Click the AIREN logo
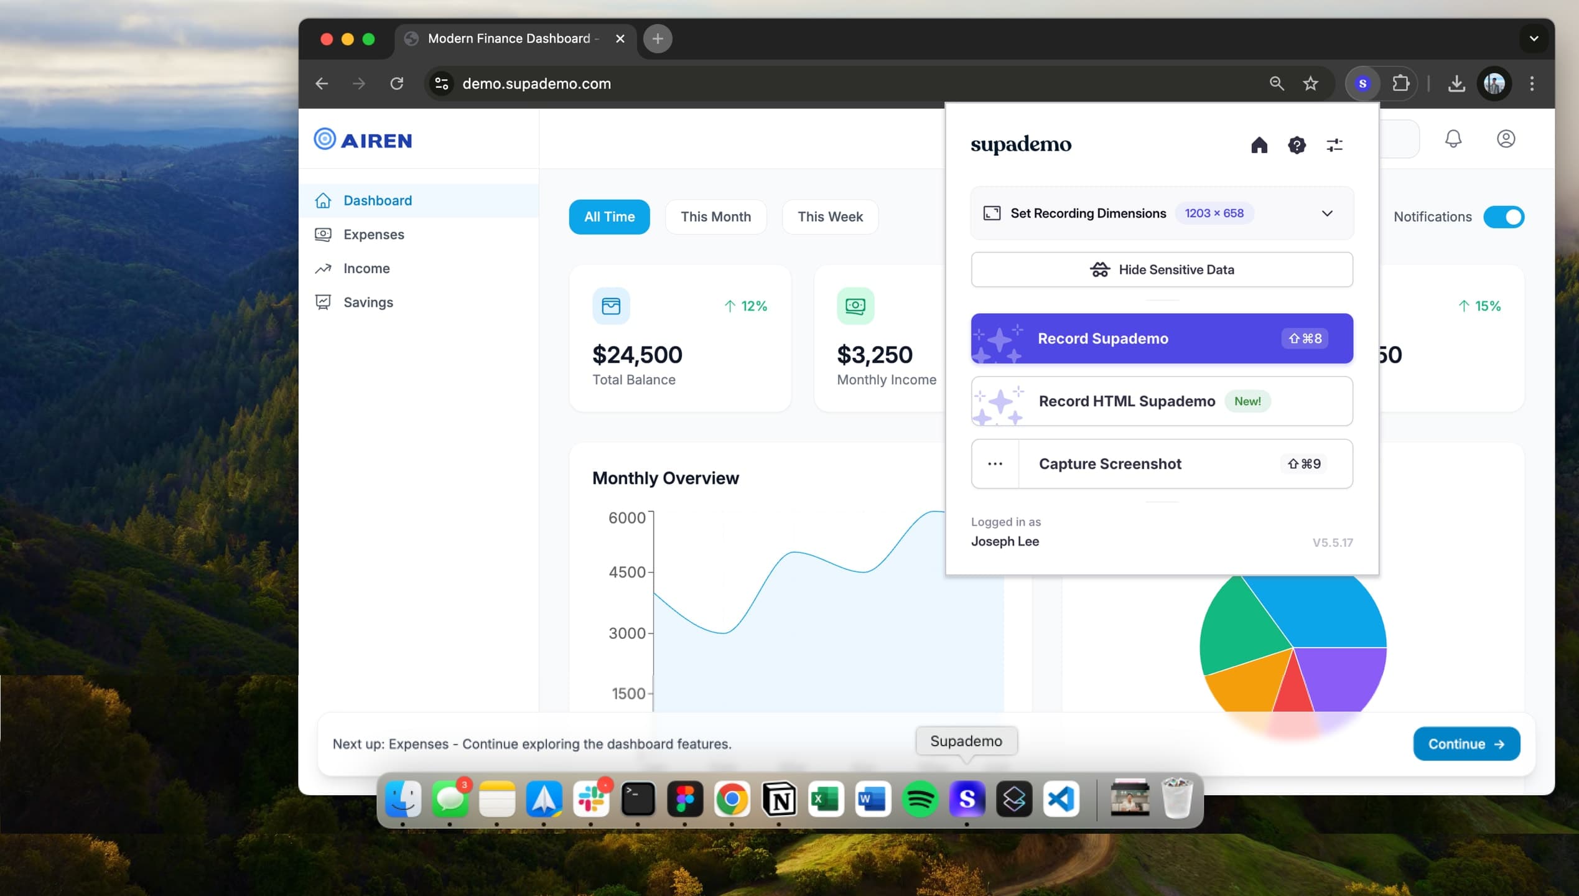 [x=363, y=140]
